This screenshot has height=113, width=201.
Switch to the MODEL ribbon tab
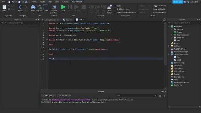pos(42,2)
